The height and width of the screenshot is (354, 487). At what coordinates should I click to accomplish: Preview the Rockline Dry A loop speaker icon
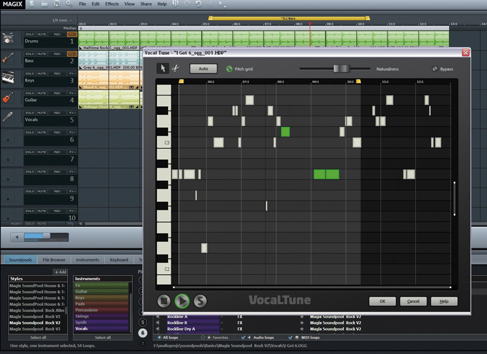coord(157,329)
